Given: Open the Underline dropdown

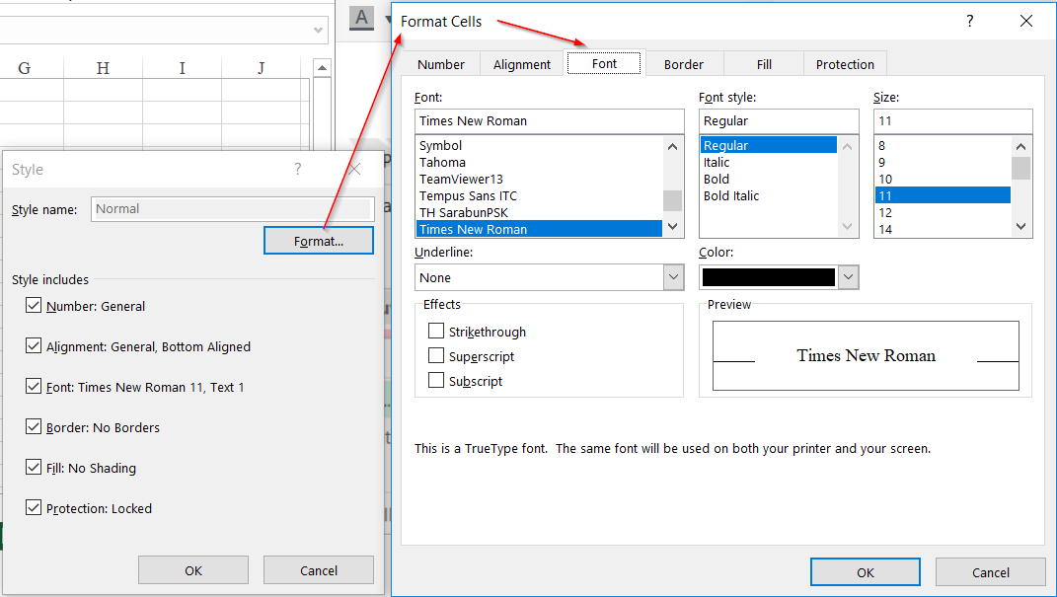Looking at the screenshot, I should click(673, 277).
